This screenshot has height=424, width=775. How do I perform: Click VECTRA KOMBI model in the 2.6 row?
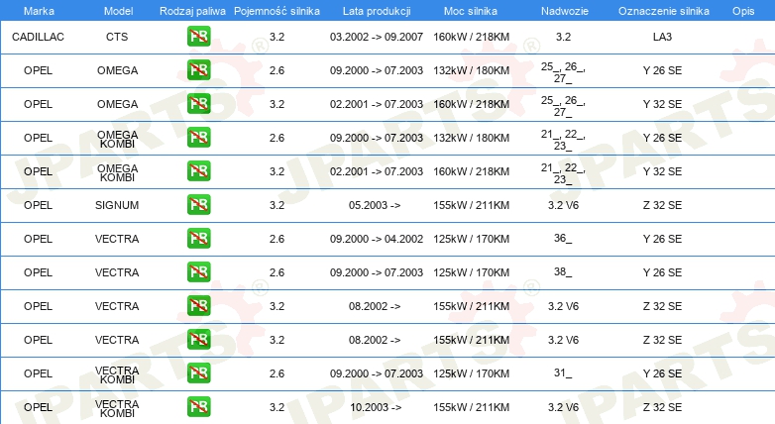[117, 375]
